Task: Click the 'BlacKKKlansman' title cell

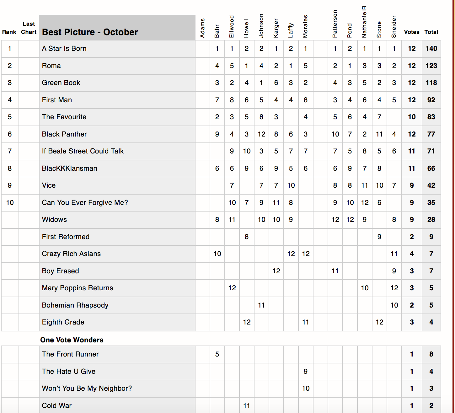Action: (70, 169)
